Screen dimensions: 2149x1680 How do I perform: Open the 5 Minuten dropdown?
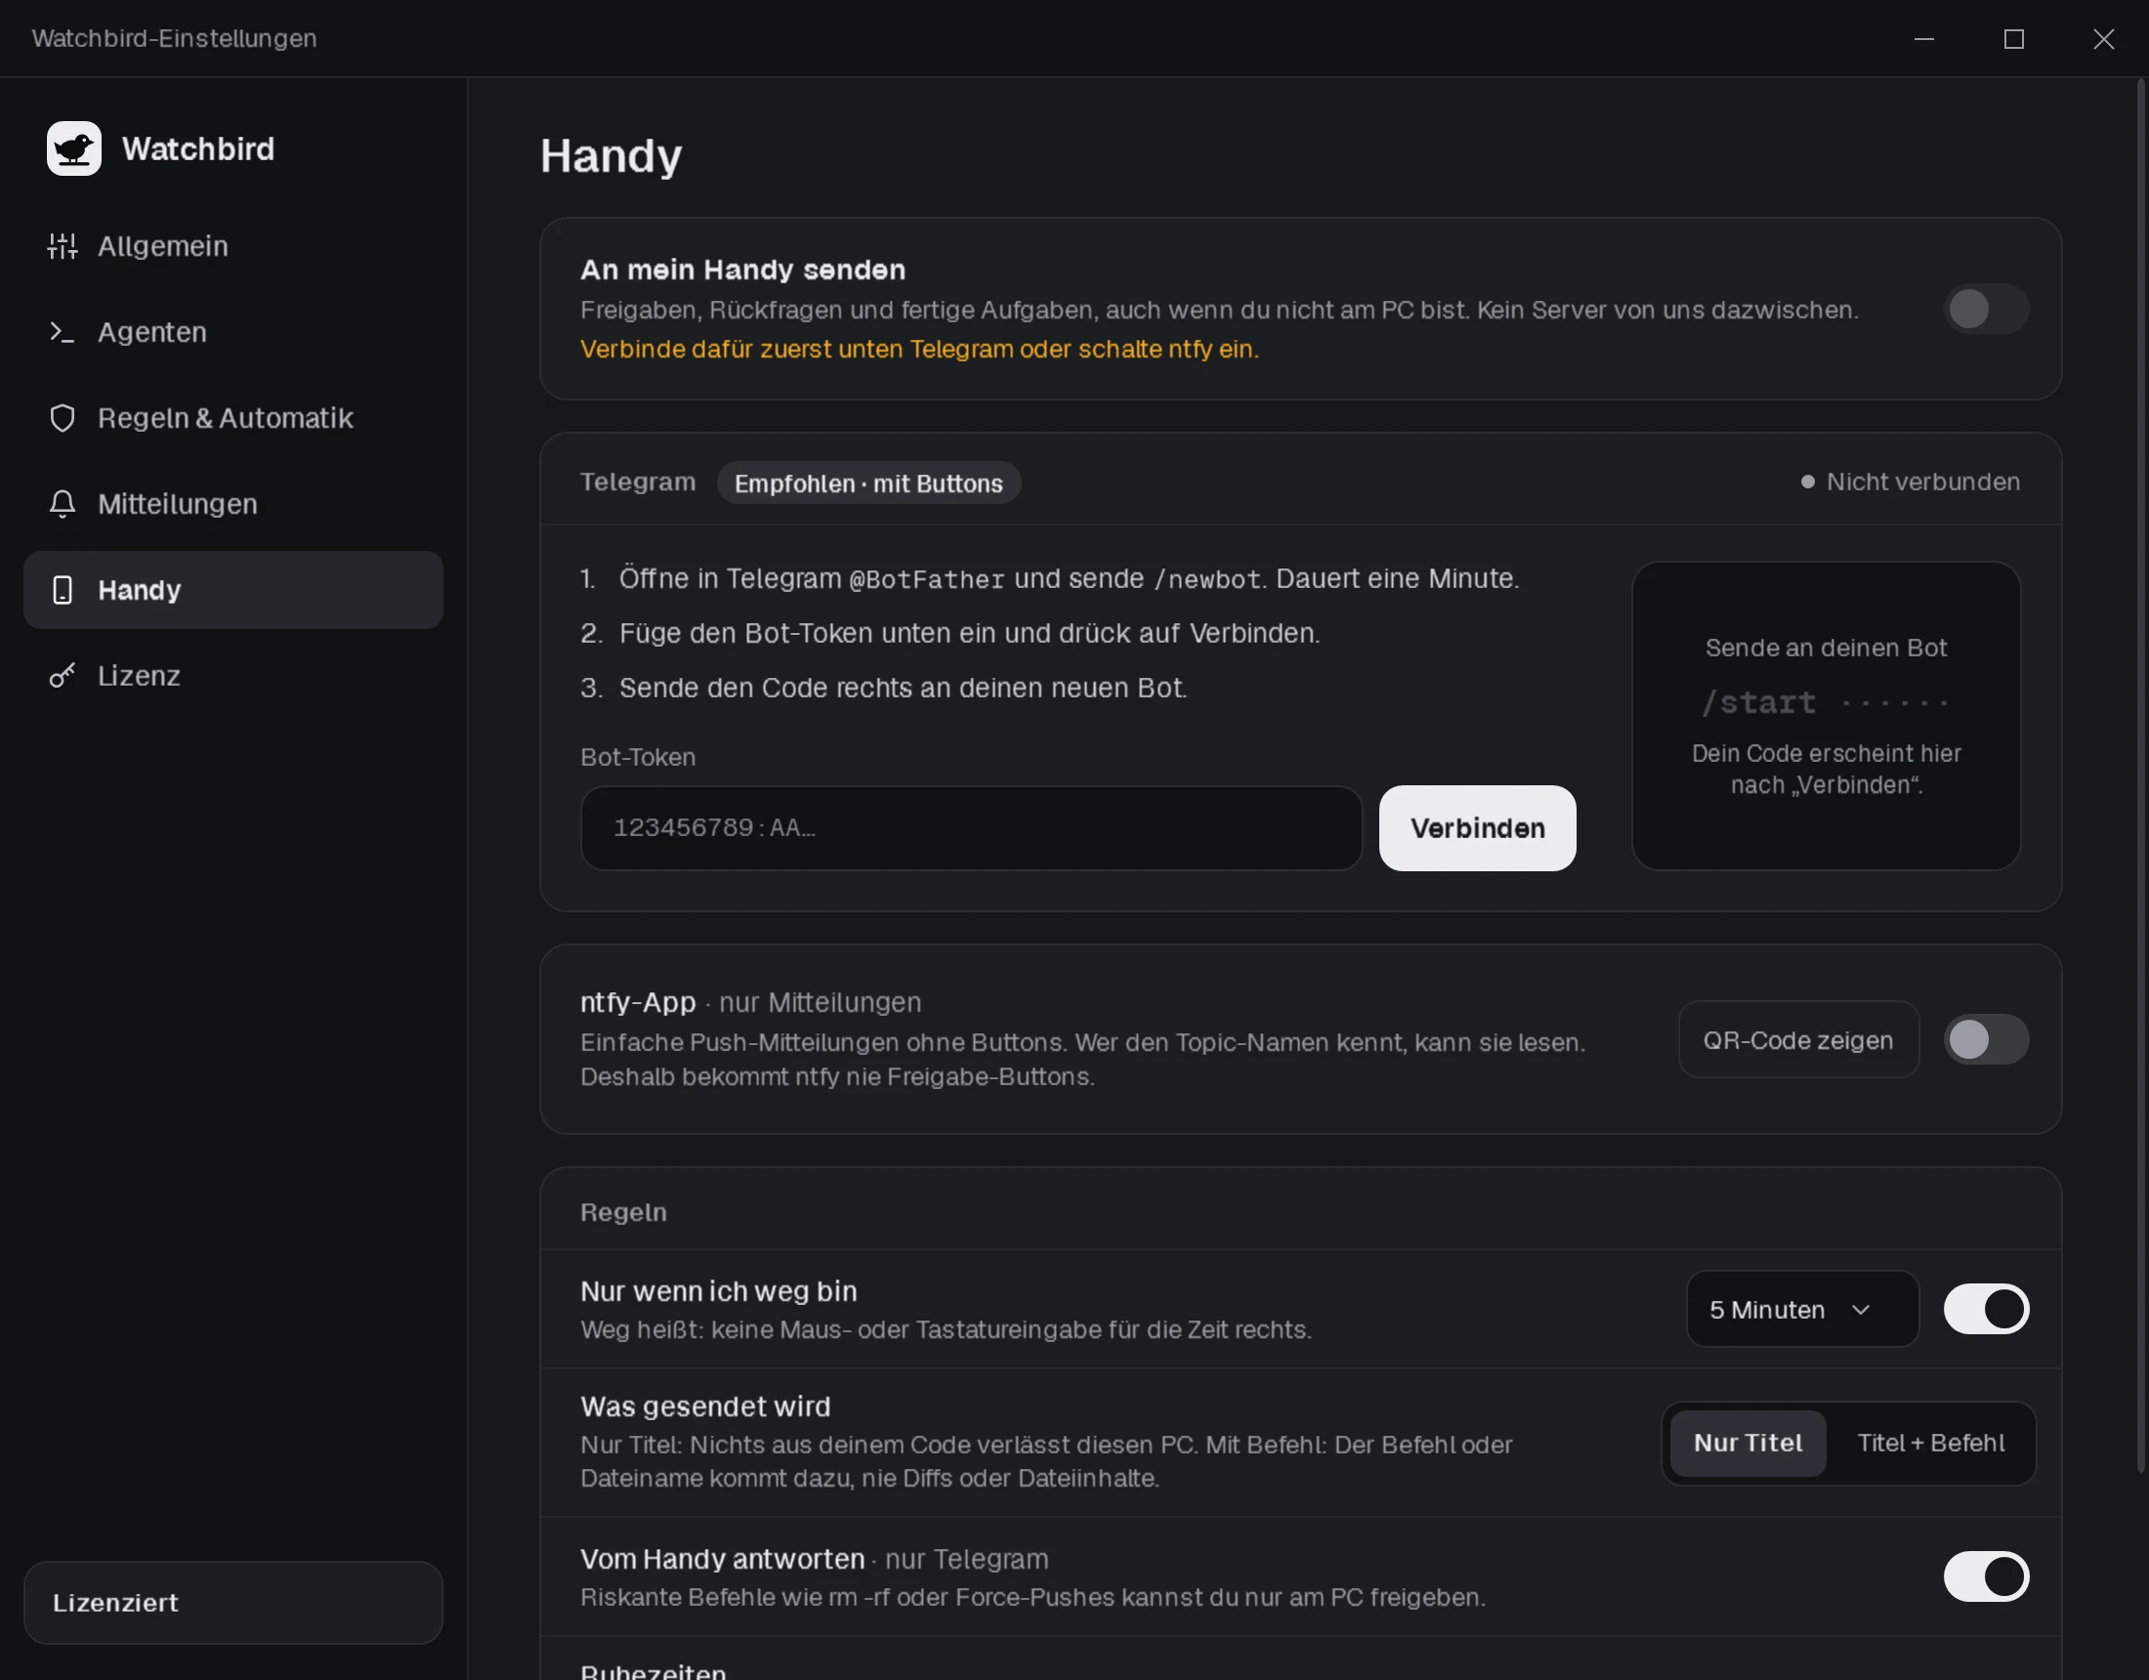pyautogui.click(x=1801, y=1309)
